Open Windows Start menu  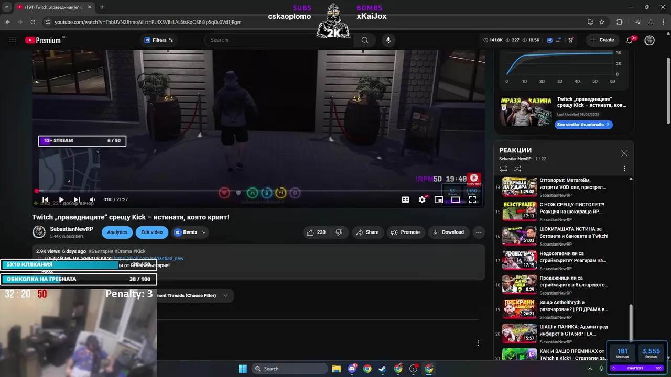243,369
